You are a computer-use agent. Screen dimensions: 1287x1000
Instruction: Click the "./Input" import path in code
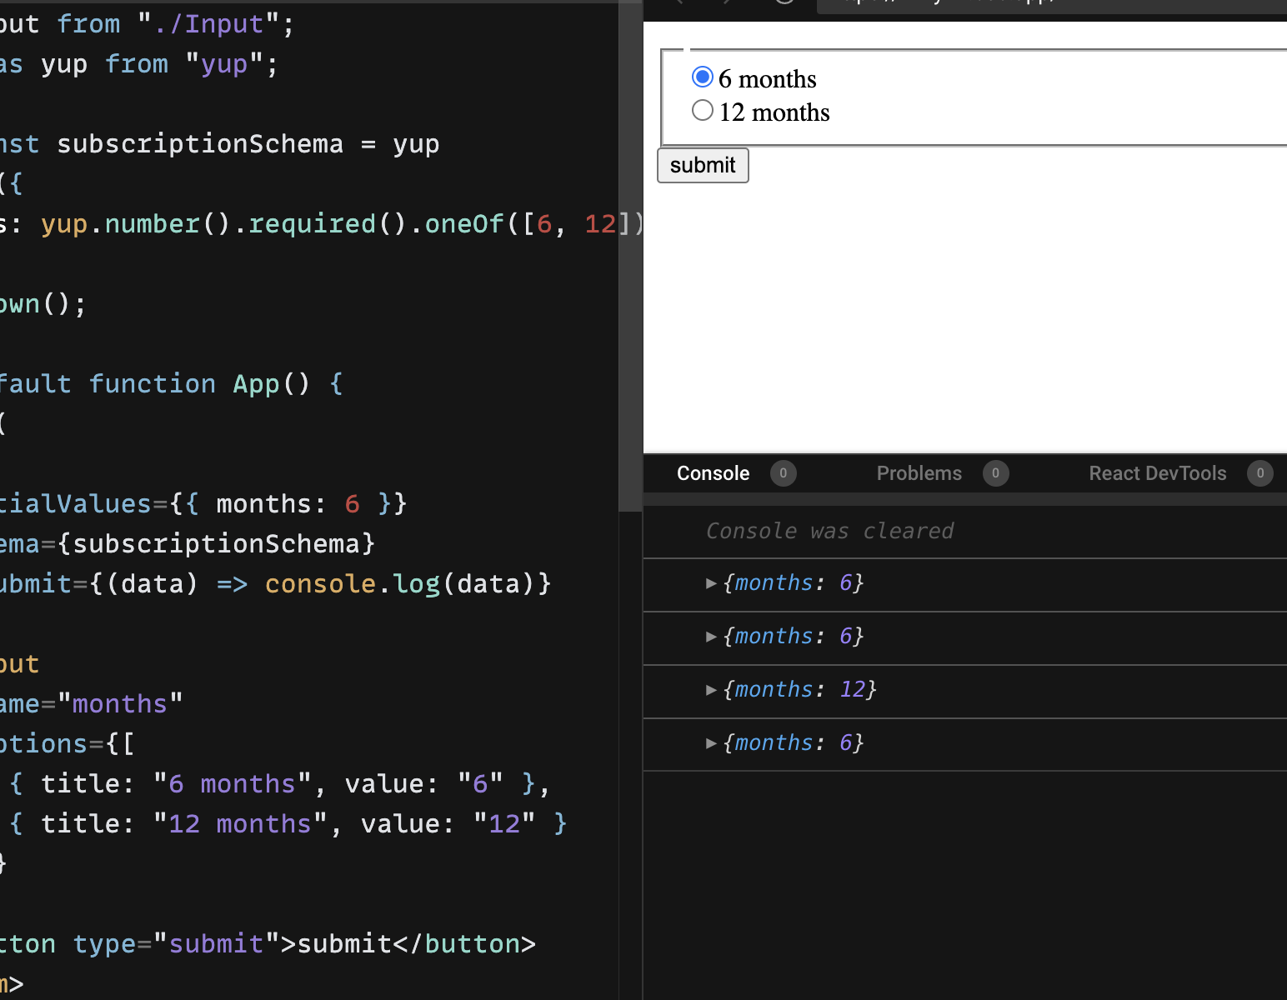pos(208,24)
